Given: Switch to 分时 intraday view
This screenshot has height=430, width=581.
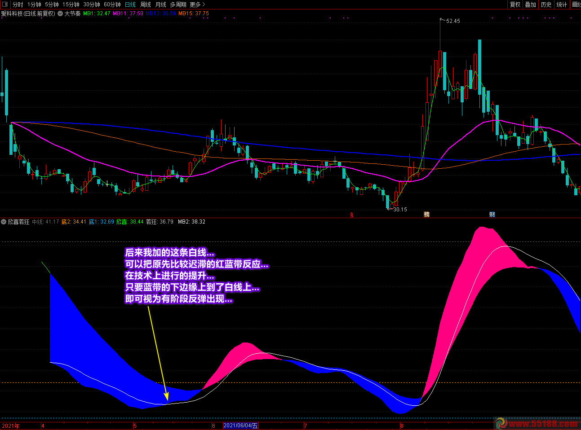Looking at the screenshot, I should pyautogui.click(x=18, y=4).
